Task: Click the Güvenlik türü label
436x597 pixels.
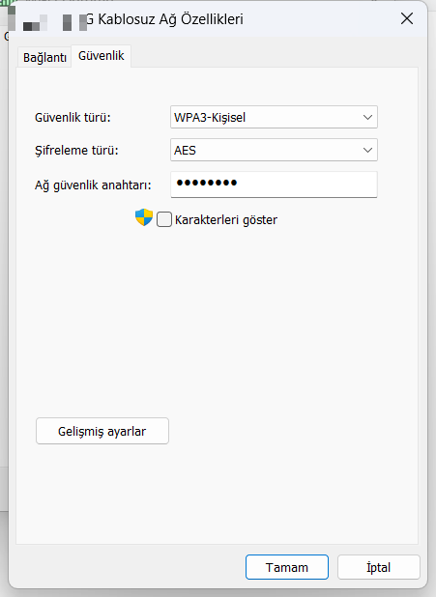Action: (73, 117)
